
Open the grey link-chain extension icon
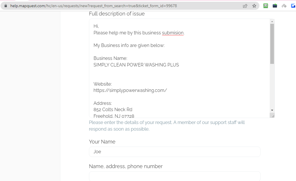click(284, 6)
